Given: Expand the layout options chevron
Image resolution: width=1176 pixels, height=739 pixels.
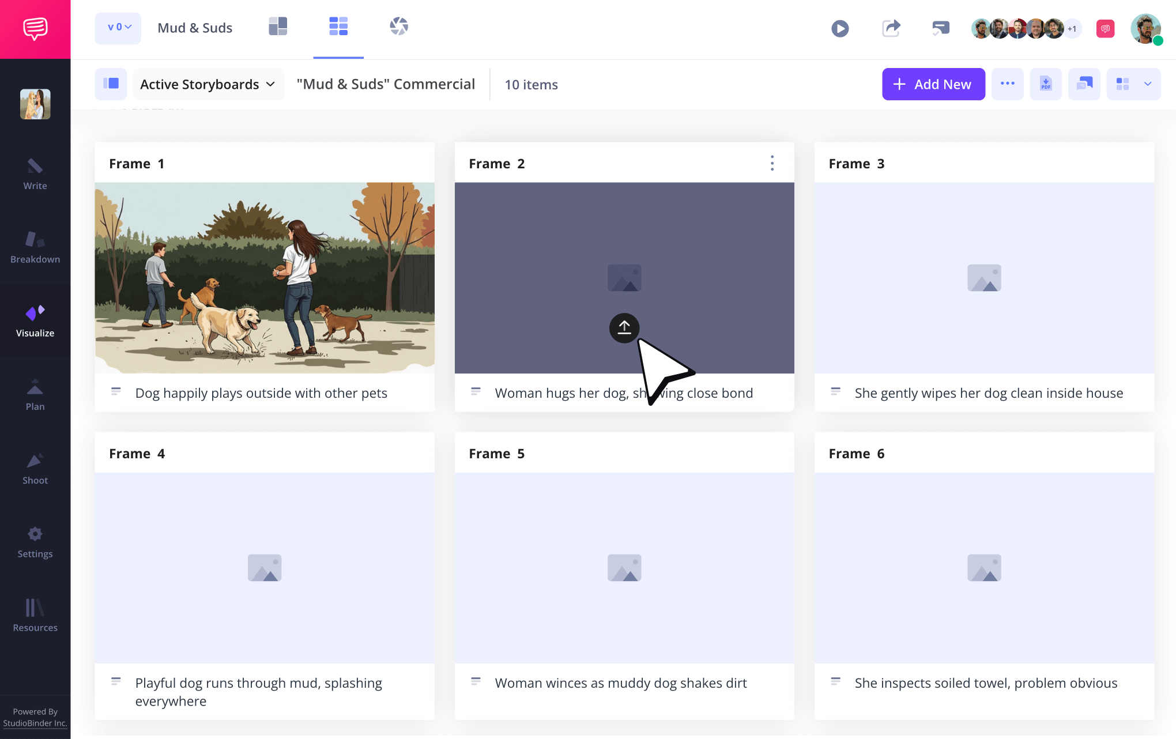Looking at the screenshot, I should 1148,84.
